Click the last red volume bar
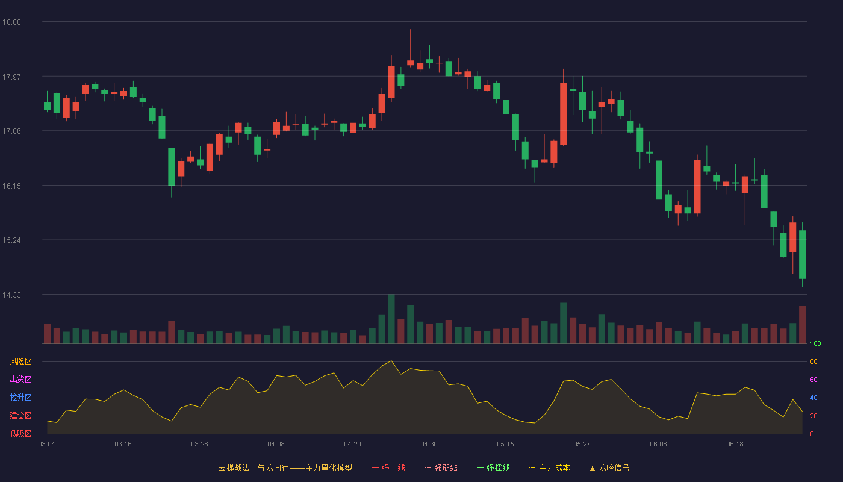 [802, 325]
